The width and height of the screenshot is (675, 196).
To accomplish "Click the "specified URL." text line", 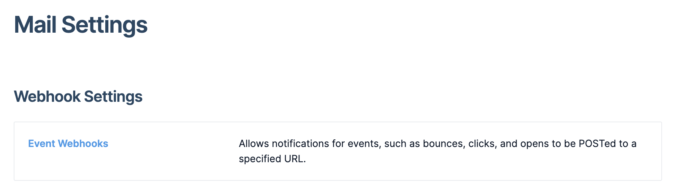I will (x=272, y=159).
